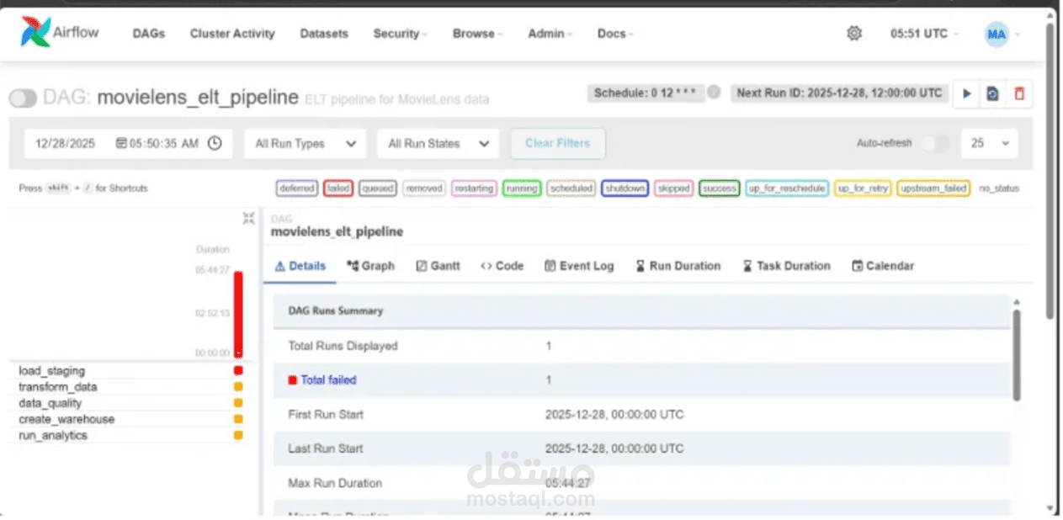The width and height of the screenshot is (1063, 520).
Task: Select the transform_data task row
Action: (130, 387)
